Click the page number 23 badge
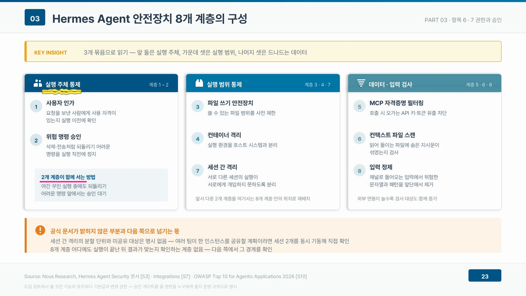The image size is (526, 296). pyautogui.click(x=485, y=275)
